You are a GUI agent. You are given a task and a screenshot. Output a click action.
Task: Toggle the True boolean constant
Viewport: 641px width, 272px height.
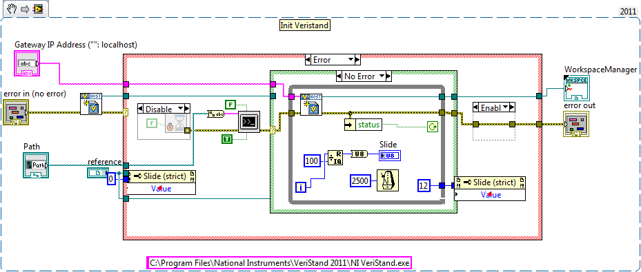coord(227,139)
